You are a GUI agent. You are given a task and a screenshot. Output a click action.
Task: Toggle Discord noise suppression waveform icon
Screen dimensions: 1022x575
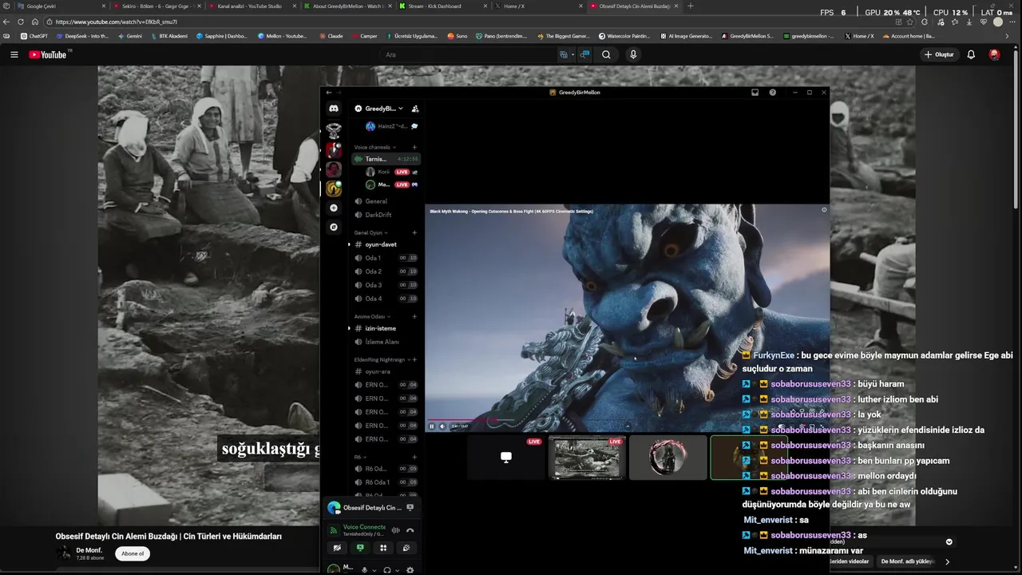click(x=395, y=530)
